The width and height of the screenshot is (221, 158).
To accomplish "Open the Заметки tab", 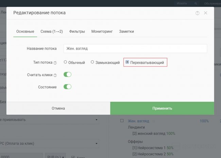I will (126, 31).
